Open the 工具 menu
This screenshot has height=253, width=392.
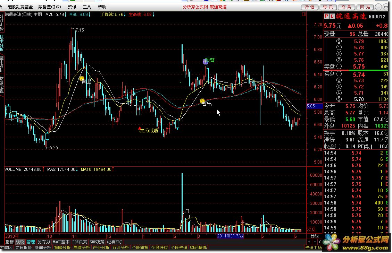point(87,7)
